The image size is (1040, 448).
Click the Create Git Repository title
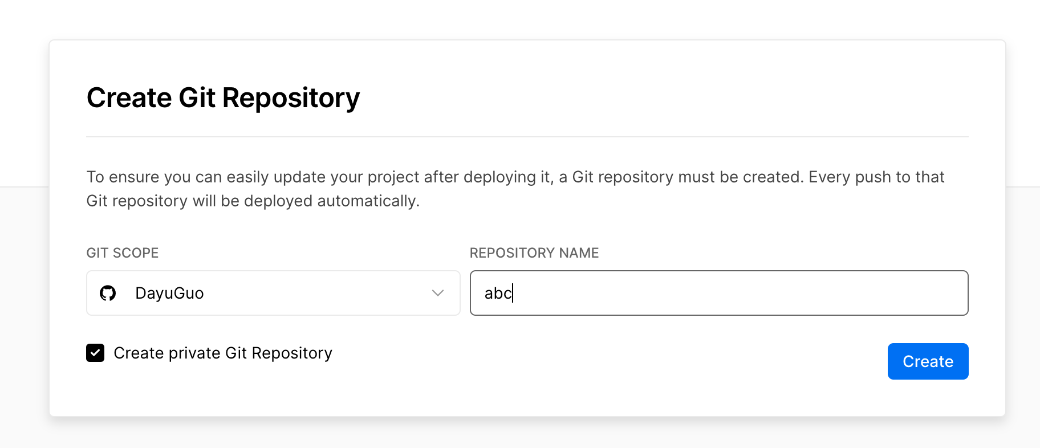[223, 97]
